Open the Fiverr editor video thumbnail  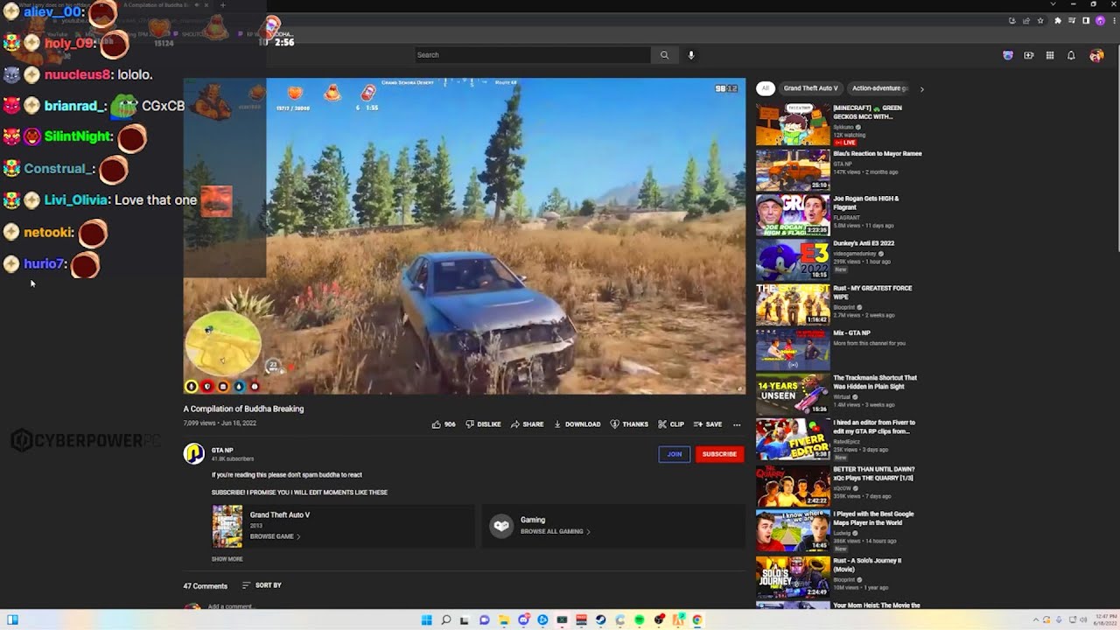793,439
